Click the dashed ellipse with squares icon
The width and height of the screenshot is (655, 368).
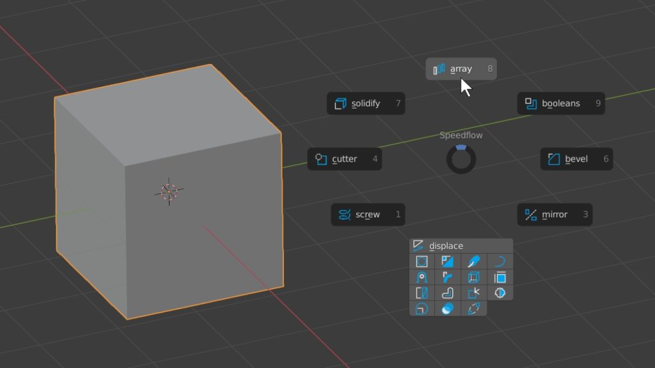coord(474,309)
